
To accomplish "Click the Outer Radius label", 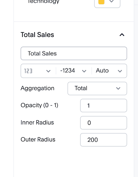I will point(38,139).
